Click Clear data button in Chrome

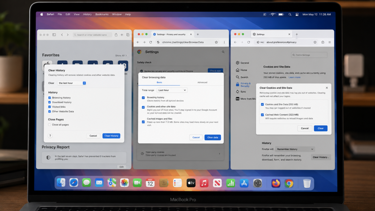pos(213,137)
